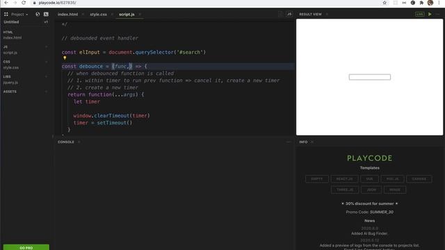Choose the CANVAS template
The height and width of the screenshot is (250, 445).
click(x=419, y=179)
